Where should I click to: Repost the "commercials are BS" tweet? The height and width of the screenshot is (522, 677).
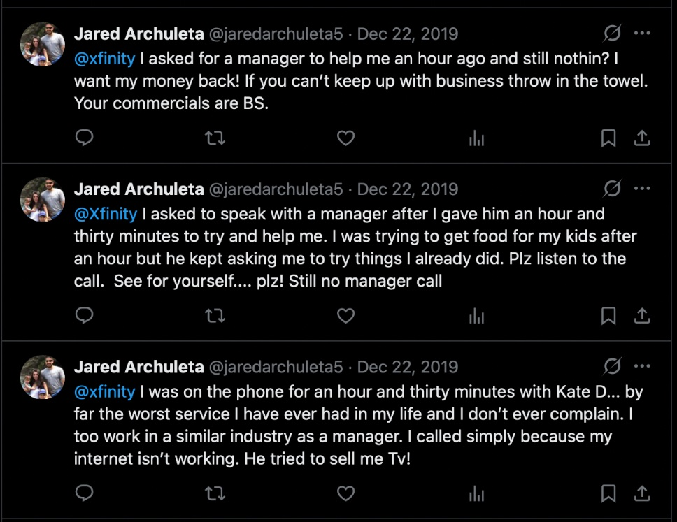coord(215,138)
